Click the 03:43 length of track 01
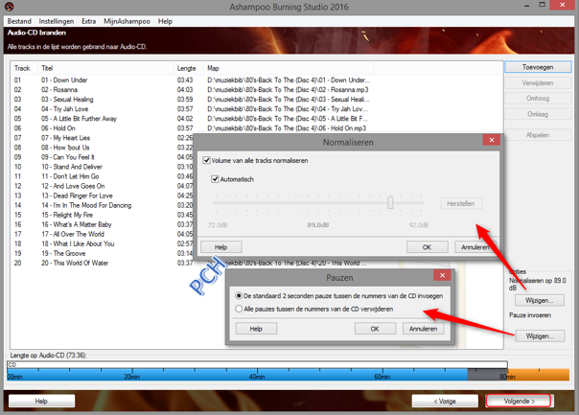The height and width of the screenshot is (415, 579). click(185, 81)
